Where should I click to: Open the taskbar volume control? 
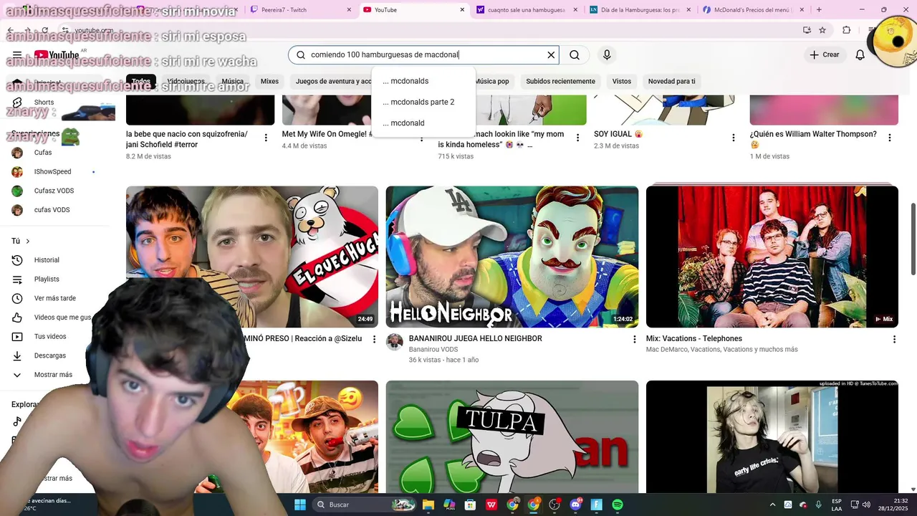866,505
